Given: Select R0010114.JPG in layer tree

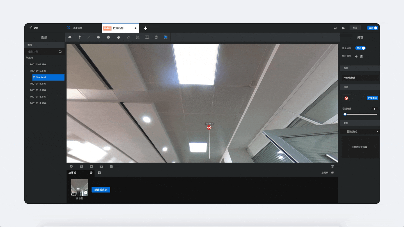Looking at the screenshot, I should [38, 103].
